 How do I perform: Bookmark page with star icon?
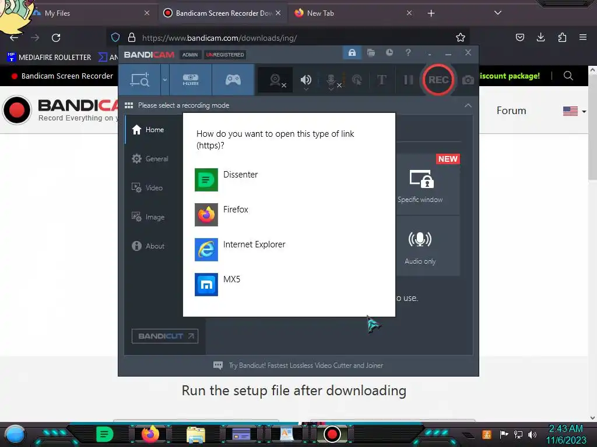pyautogui.click(x=461, y=38)
